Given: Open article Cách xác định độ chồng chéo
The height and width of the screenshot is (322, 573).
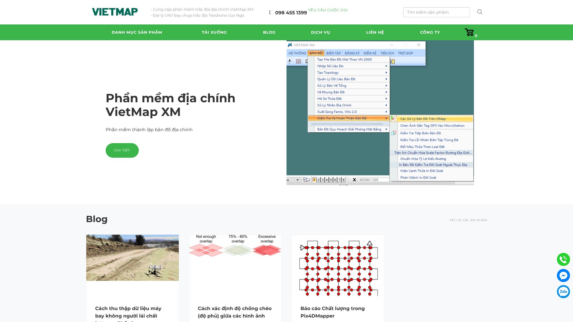Looking at the screenshot, I should [x=235, y=312].
